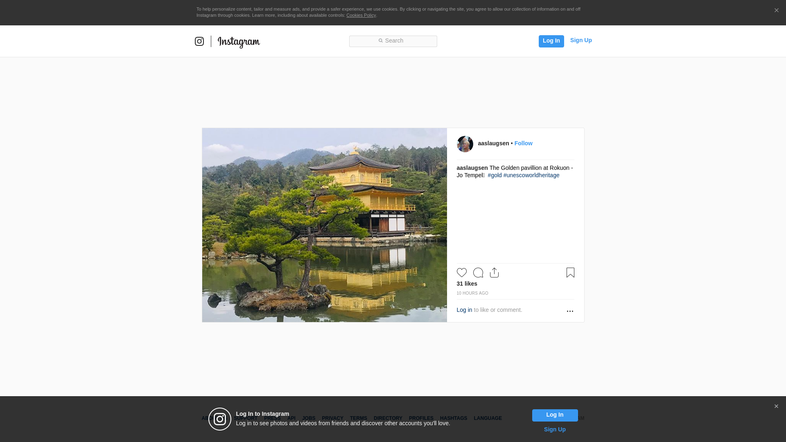Click Sign Up in the bottom banner
The width and height of the screenshot is (786, 442).
pyautogui.click(x=555, y=429)
